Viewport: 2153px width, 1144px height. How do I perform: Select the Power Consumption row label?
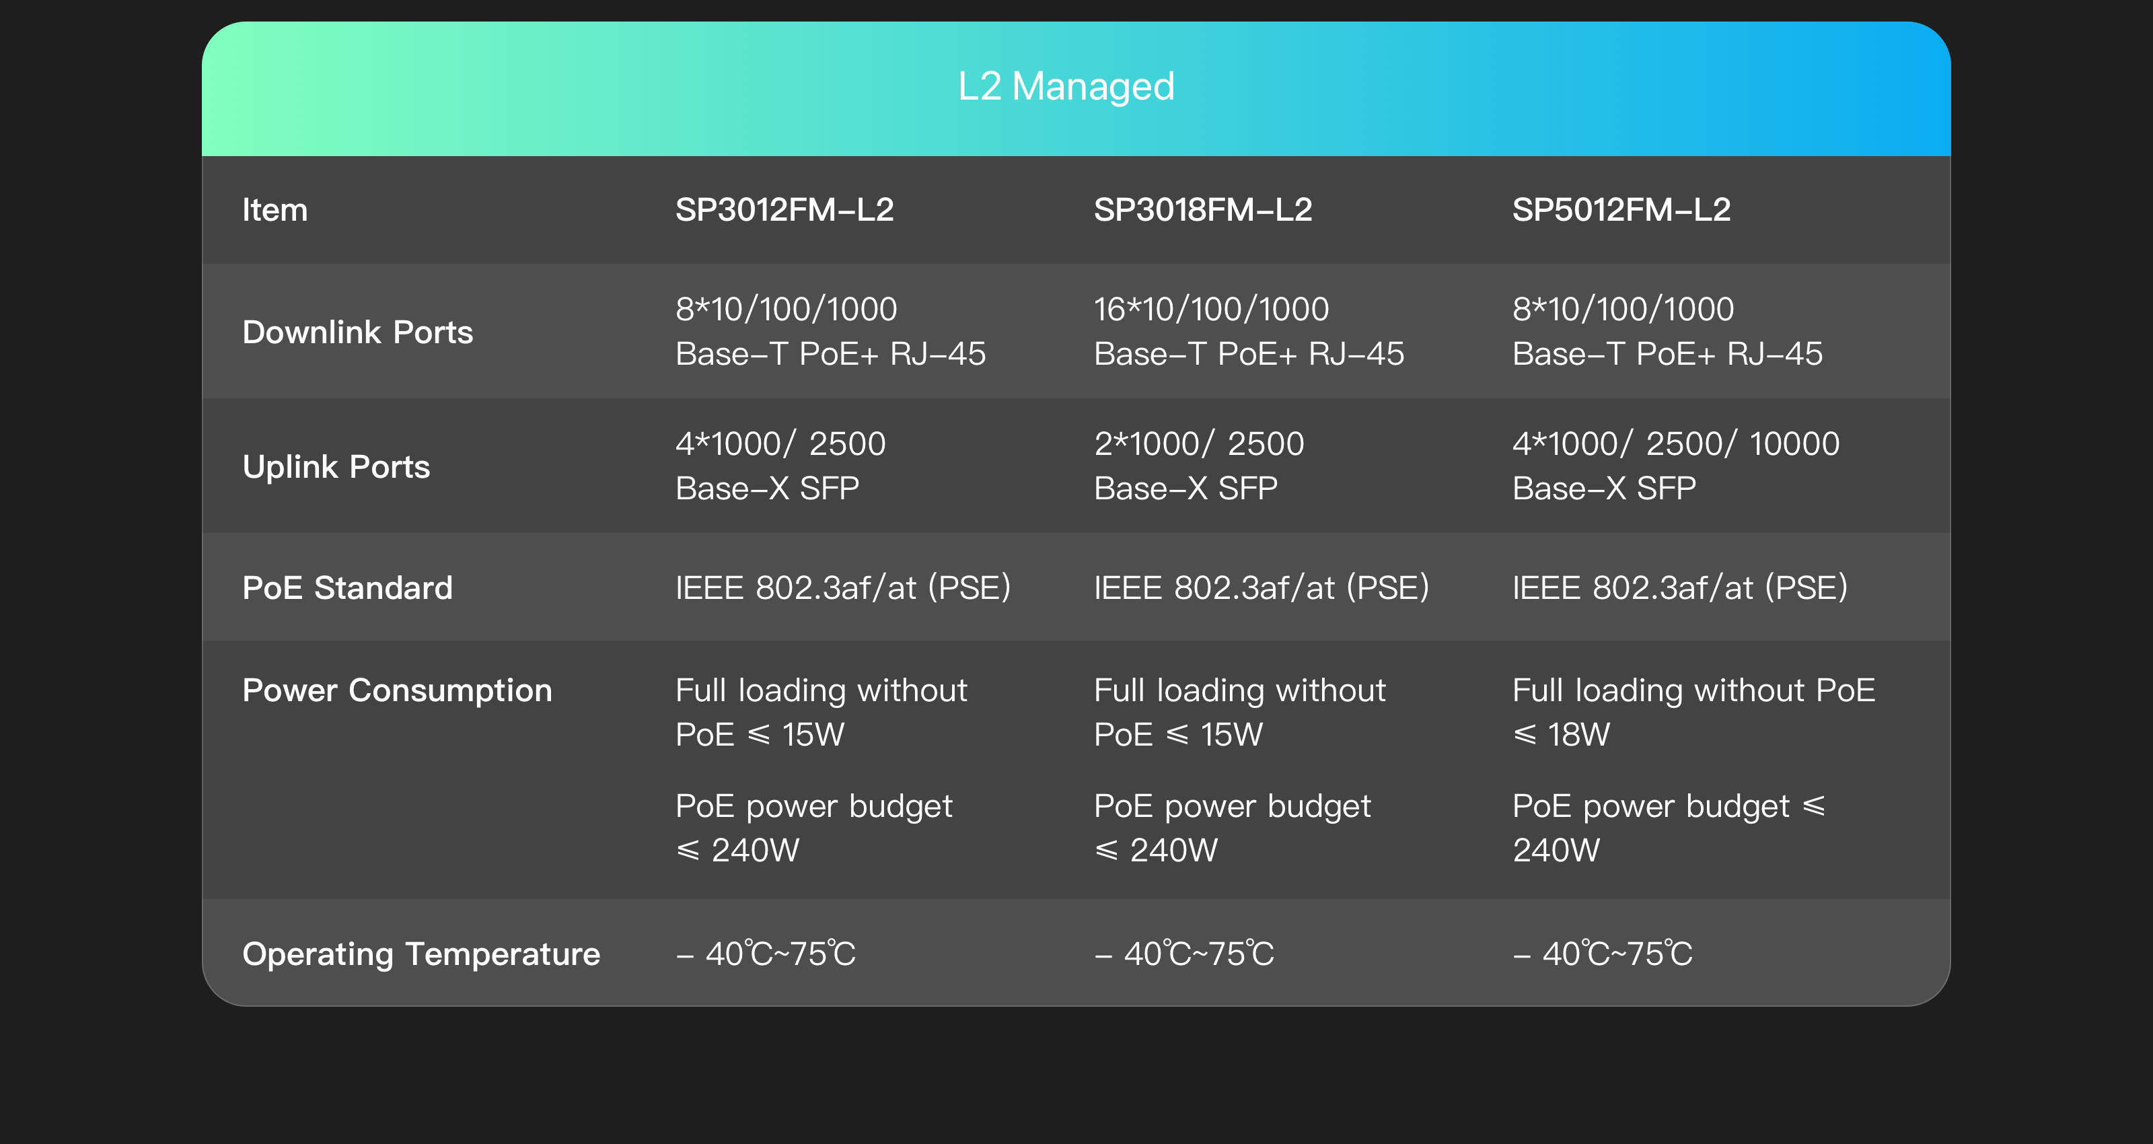397,690
